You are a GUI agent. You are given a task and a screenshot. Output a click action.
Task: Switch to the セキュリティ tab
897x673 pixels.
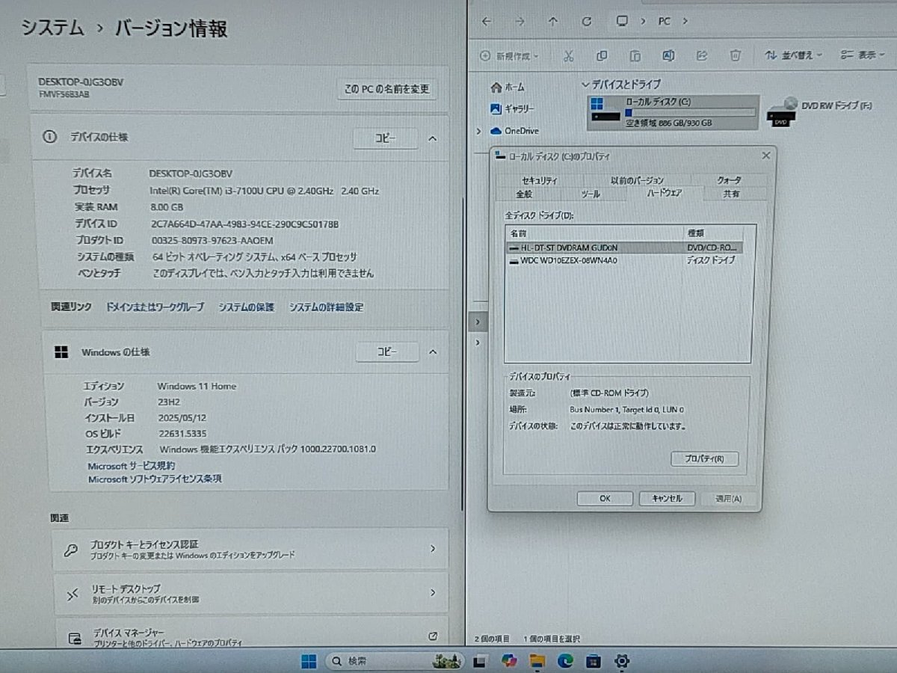[x=540, y=180]
